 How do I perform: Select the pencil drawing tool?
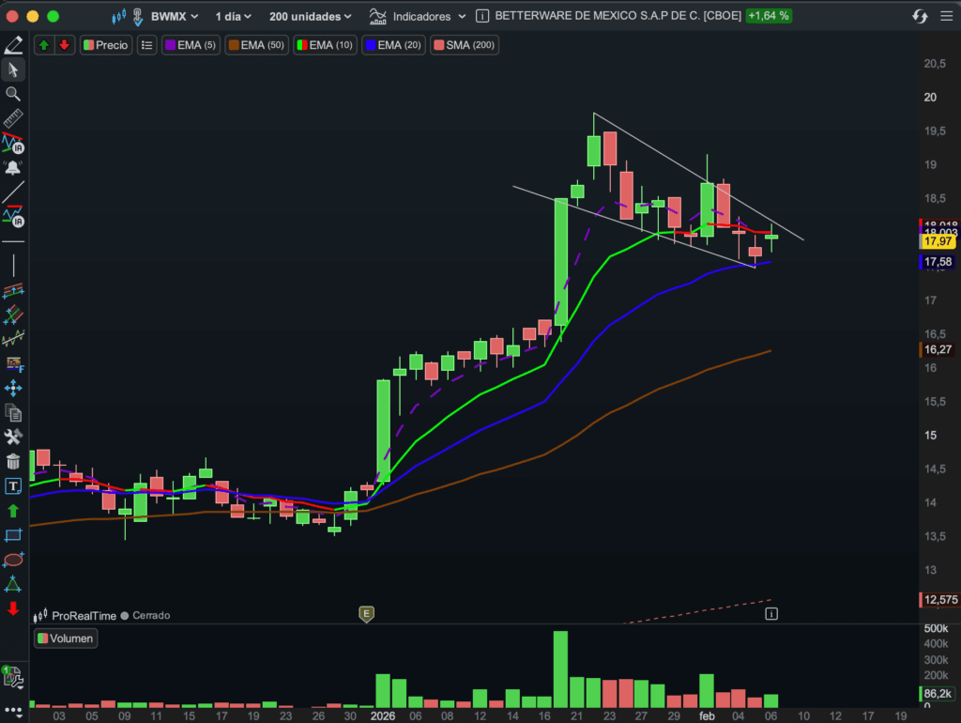(13, 45)
